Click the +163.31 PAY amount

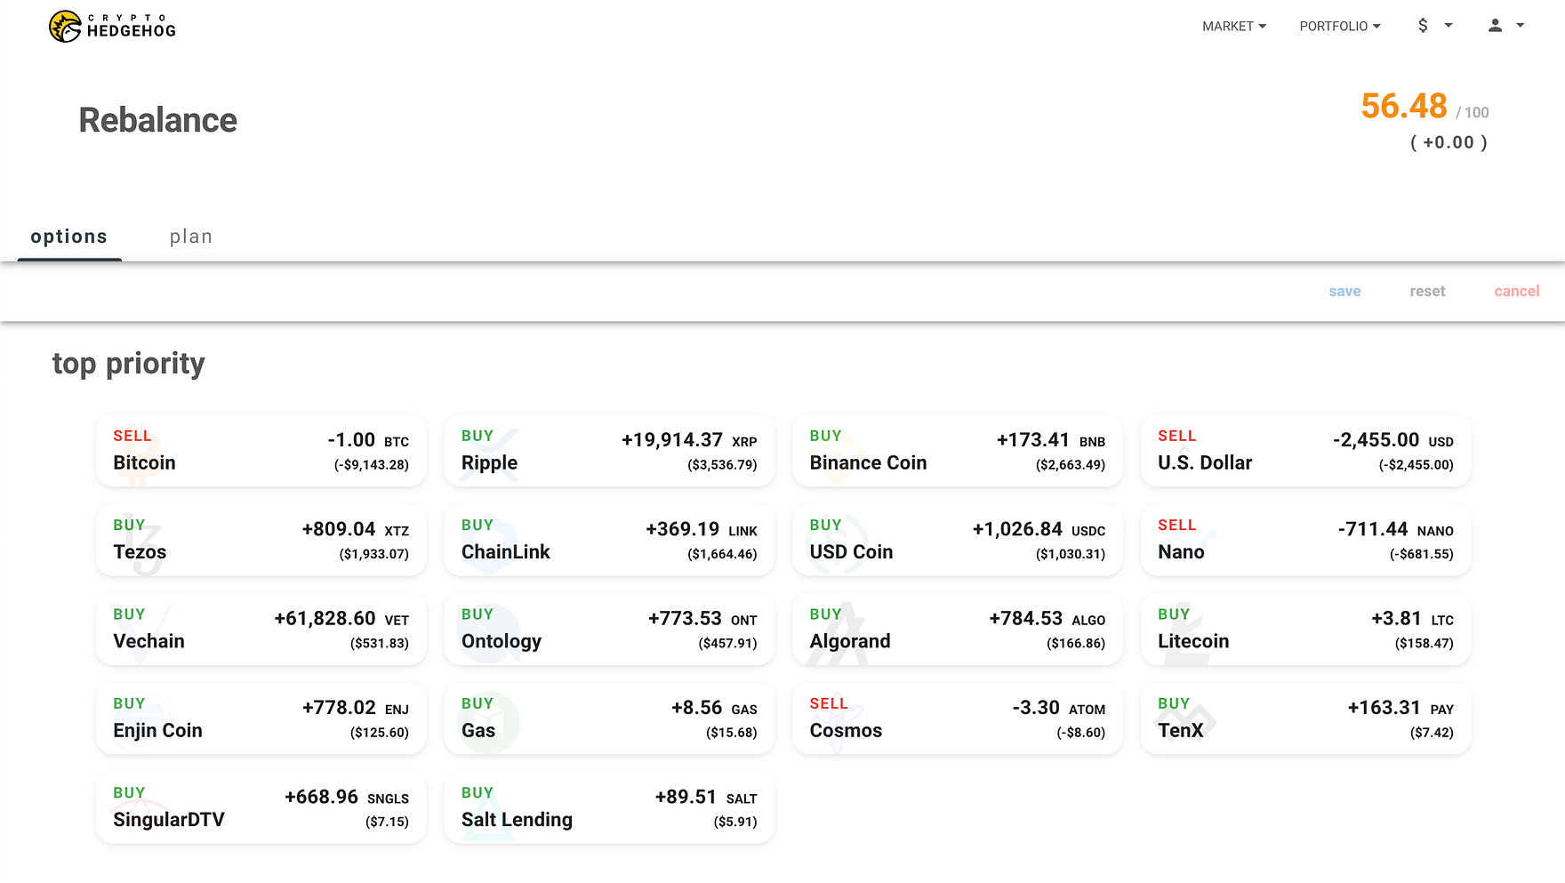pos(1400,708)
